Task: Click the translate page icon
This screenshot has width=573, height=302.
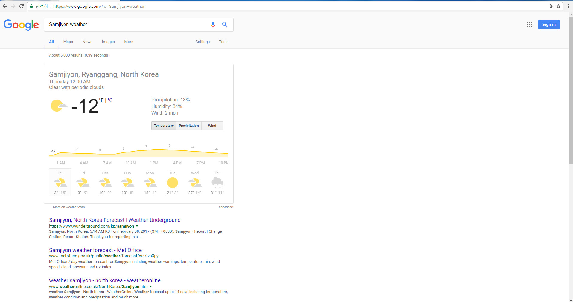Action: coord(551,6)
